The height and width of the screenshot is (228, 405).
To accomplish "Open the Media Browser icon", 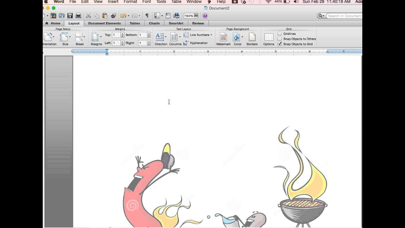I will click(x=176, y=16).
